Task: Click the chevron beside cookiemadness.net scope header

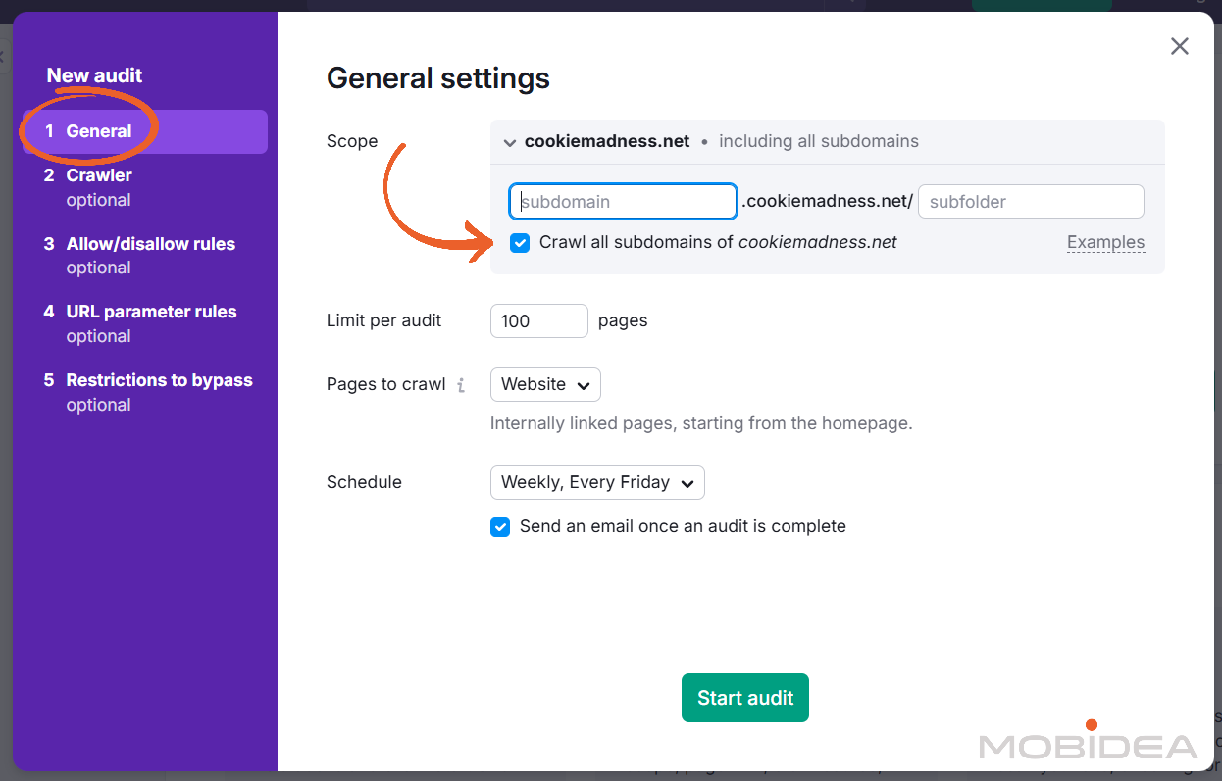Action: (510, 142)
